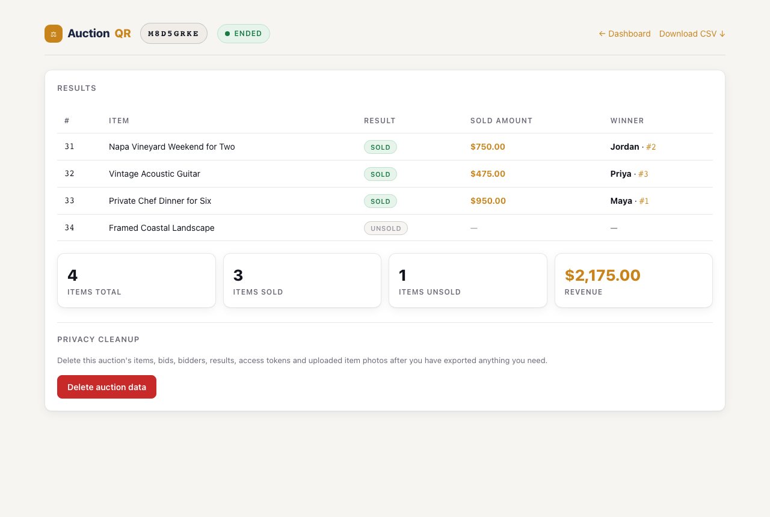Click the RESULTS section heading
770x517 pixels.
[x=77, y=88]
